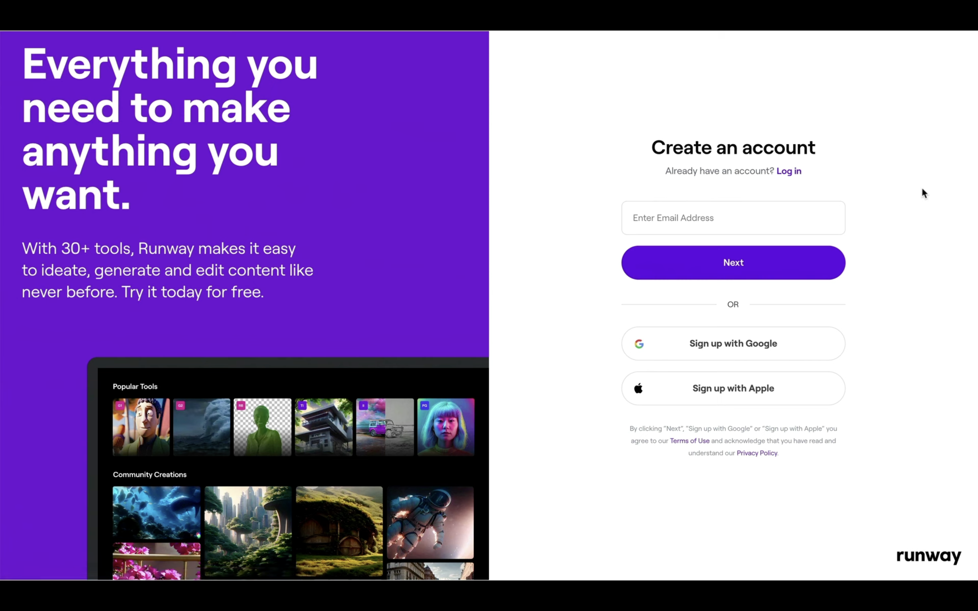Open the Terms of Use link
Image resolution: width=978 pixels, height=611 pixels.
[x=689, y=441]
